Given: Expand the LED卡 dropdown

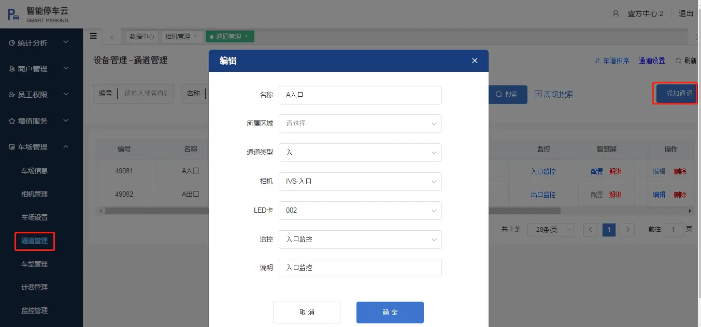Looking at the screenshot, I should coord(360,211).
